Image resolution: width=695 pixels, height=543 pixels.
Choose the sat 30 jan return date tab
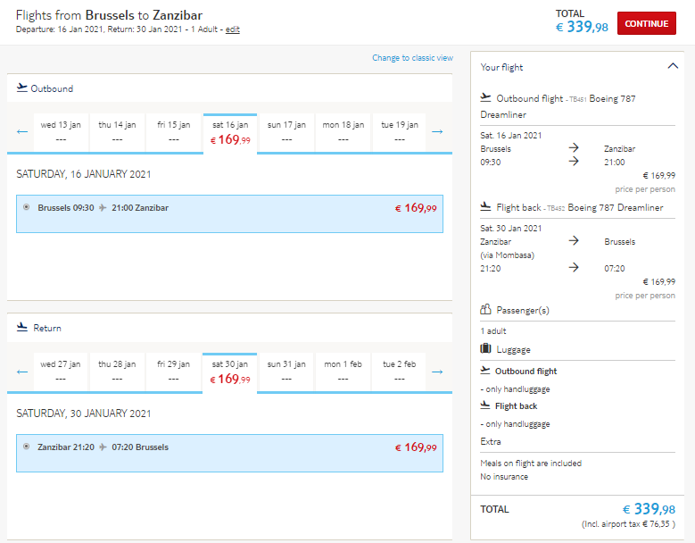(x=229, y=373)
